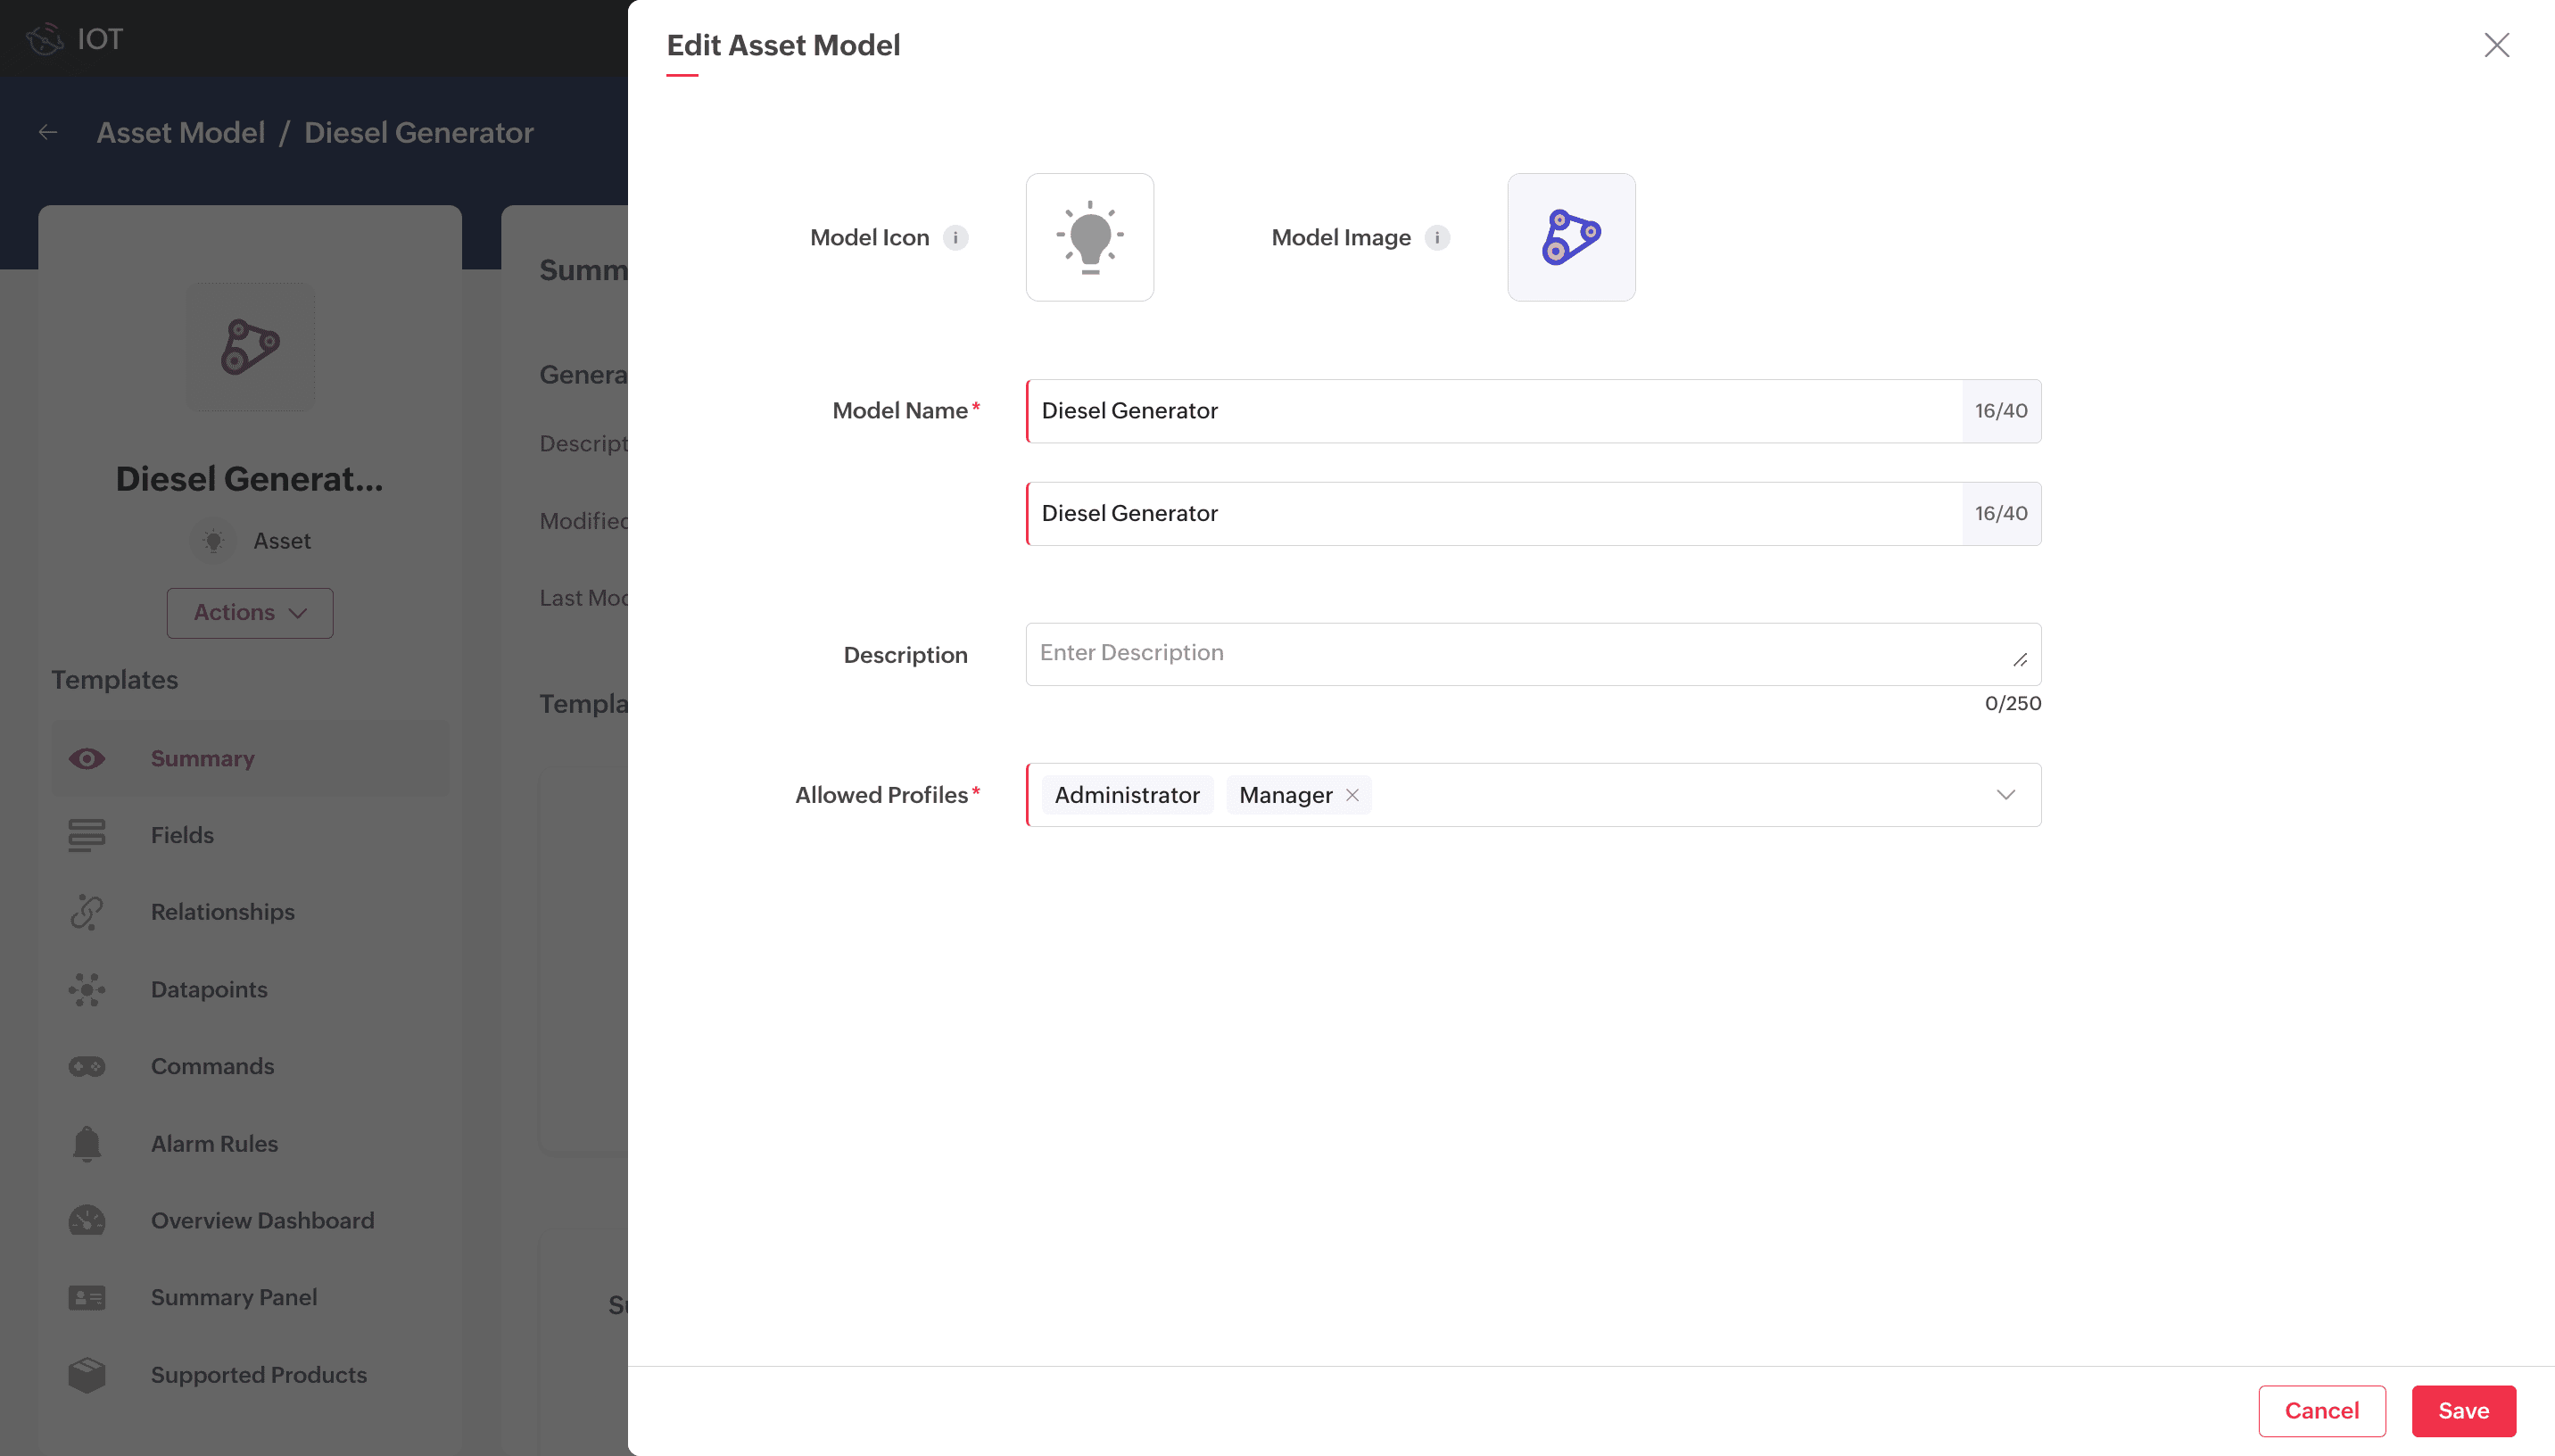Open the Alarm Rules section

[214, 1143]
